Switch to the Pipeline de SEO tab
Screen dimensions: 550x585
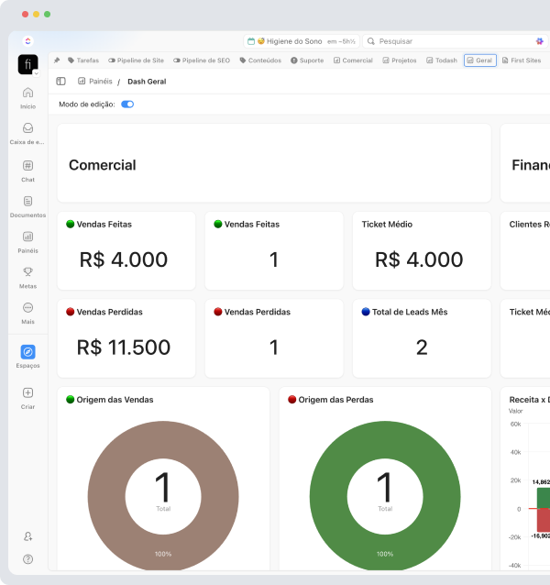coord(201,61)
